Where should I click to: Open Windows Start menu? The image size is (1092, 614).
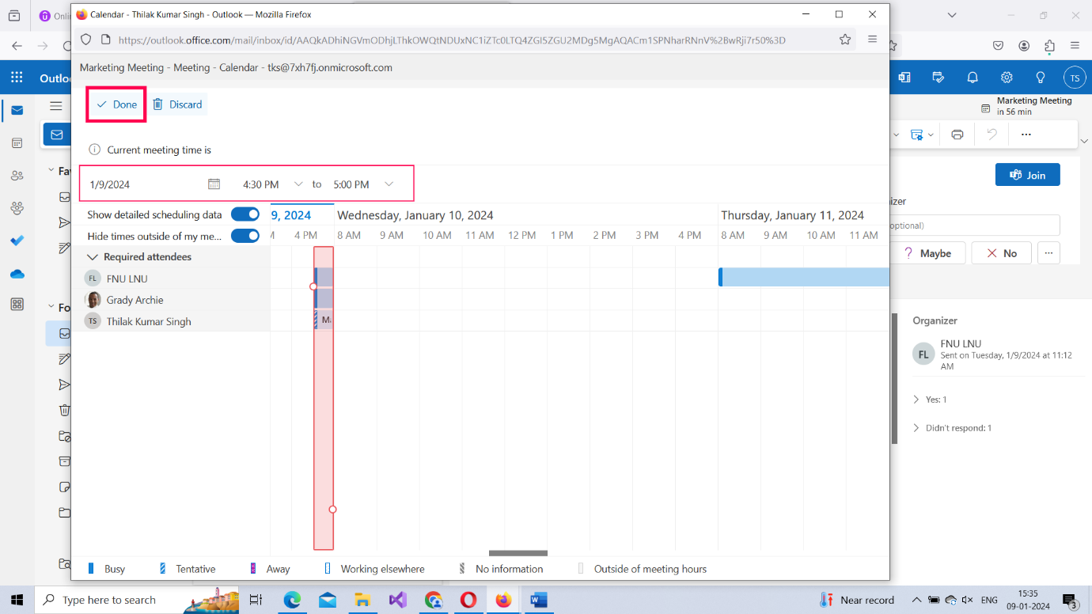17,600
